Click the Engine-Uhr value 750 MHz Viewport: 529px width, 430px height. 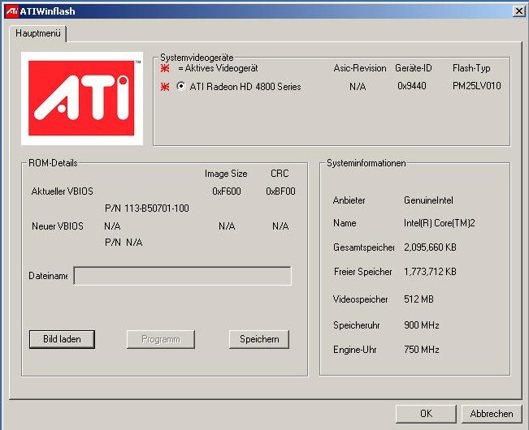click(x=422, y=350)
